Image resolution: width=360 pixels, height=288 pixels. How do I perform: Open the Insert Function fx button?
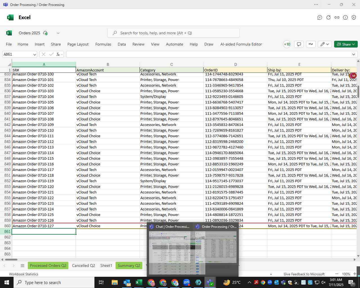(58, 54)
